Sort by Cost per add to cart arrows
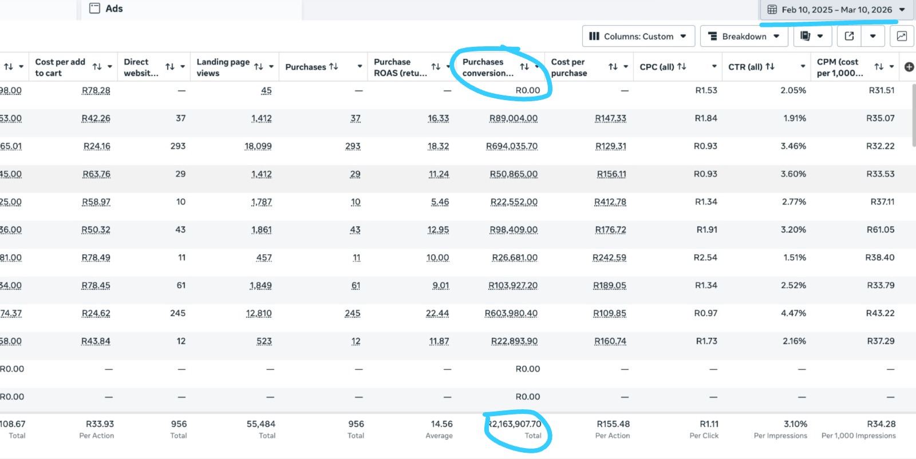 point(97,67)
